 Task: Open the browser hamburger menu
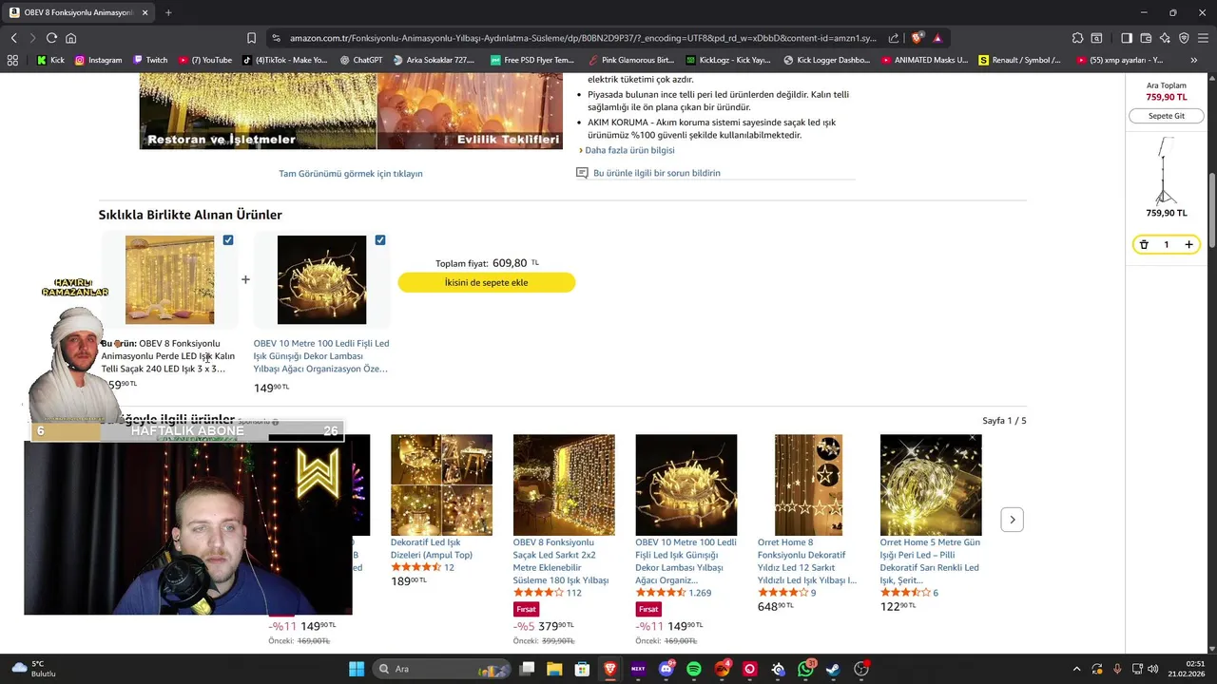(x=1203, y=38)
